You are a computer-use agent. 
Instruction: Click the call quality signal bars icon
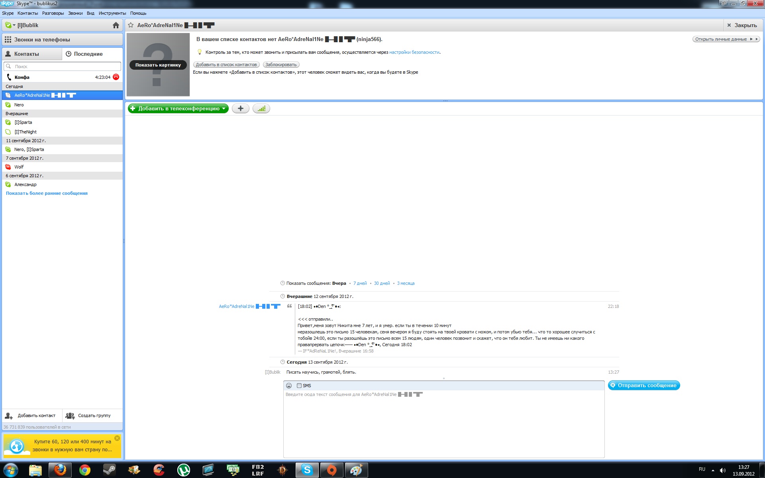pyautogui.click(x=261, y=108)
